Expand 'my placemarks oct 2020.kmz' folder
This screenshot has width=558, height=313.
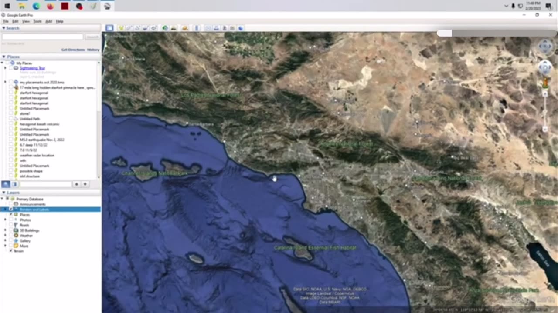[6, 82]
